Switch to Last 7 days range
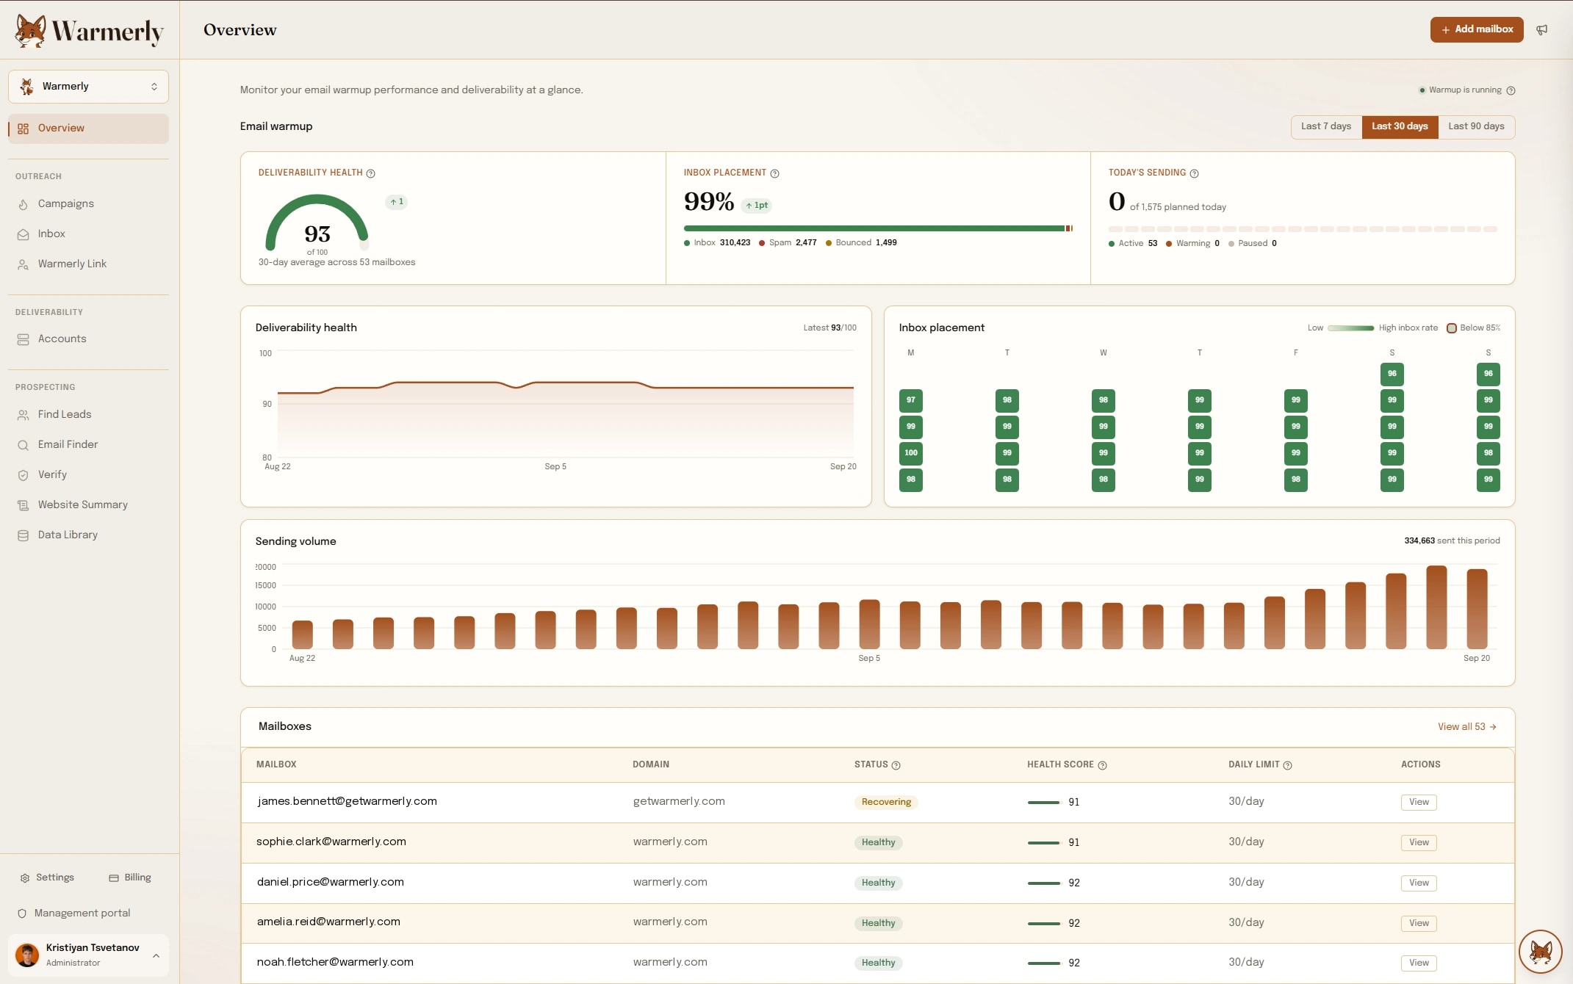Screen dimensions: 1573x984 1326,126
